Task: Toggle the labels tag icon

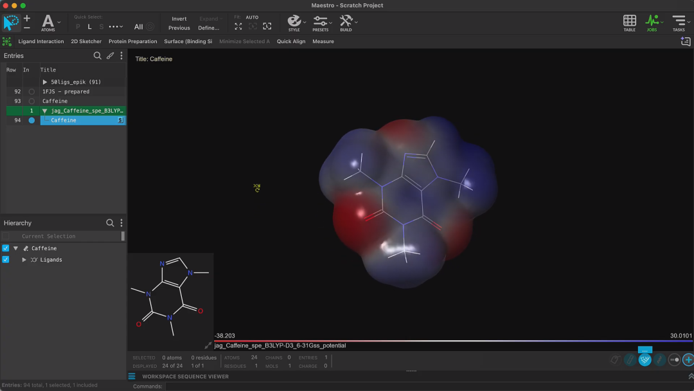Action: tap(615, 360)
